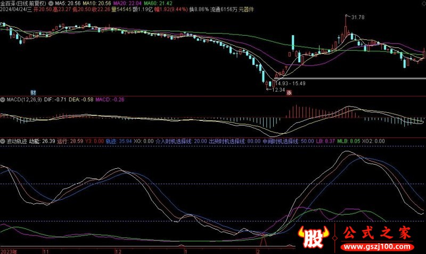Click the tall cyan candlestick below 31.78 peak
426x254 pixels.
tap(293, 43)
